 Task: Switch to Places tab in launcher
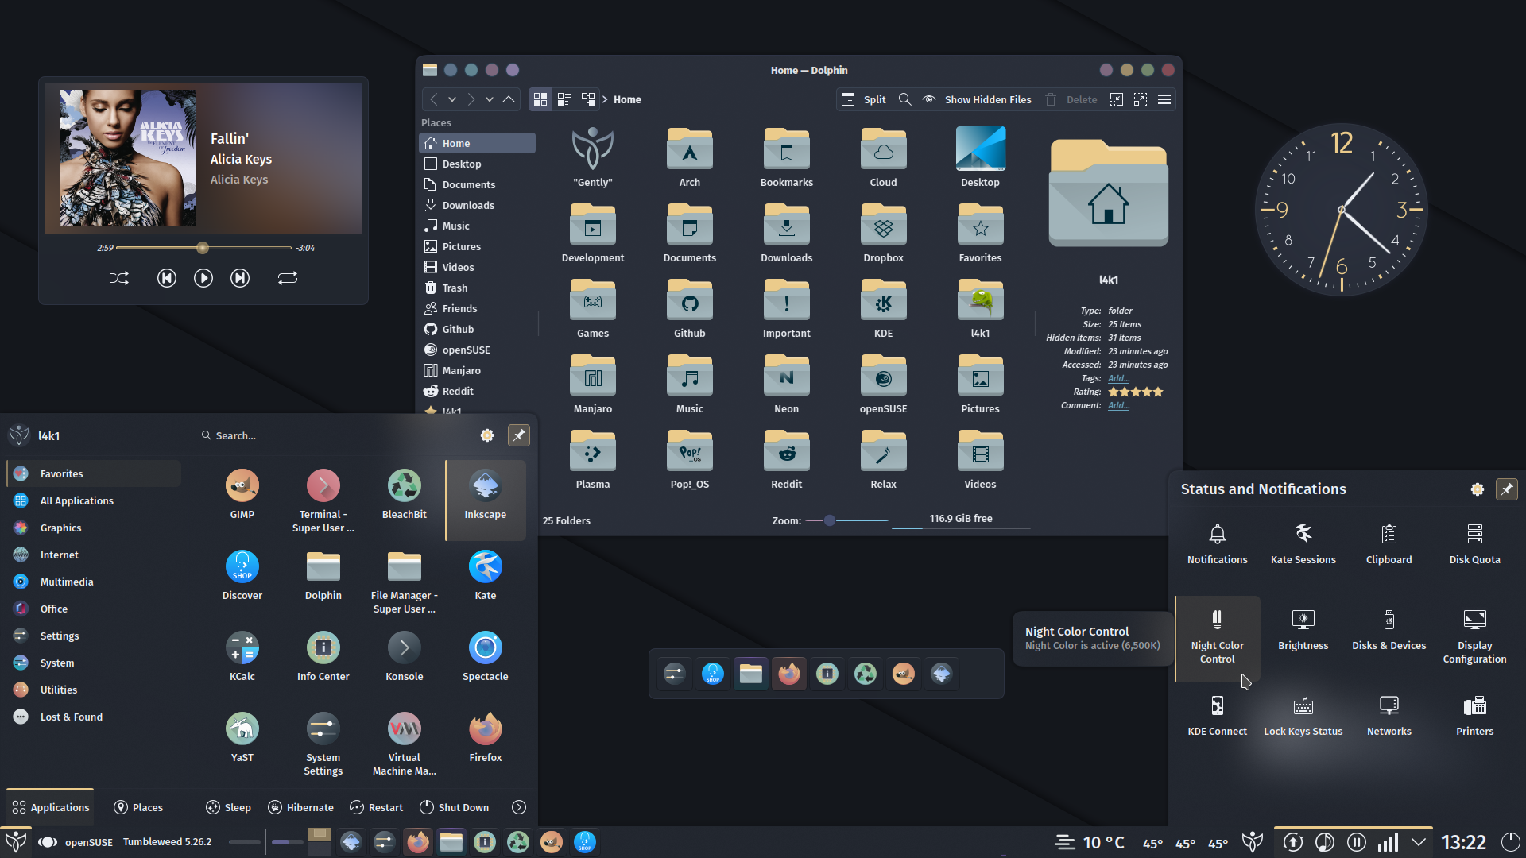tap(138, 807)
